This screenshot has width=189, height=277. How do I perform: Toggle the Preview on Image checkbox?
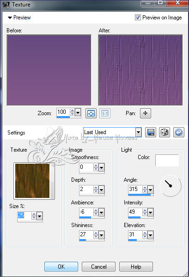click(138, 17)
